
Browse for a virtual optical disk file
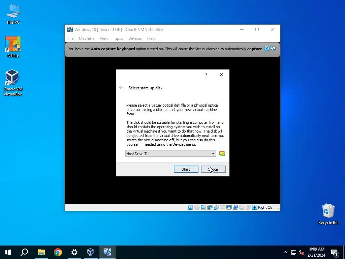[x=222, y=153]
